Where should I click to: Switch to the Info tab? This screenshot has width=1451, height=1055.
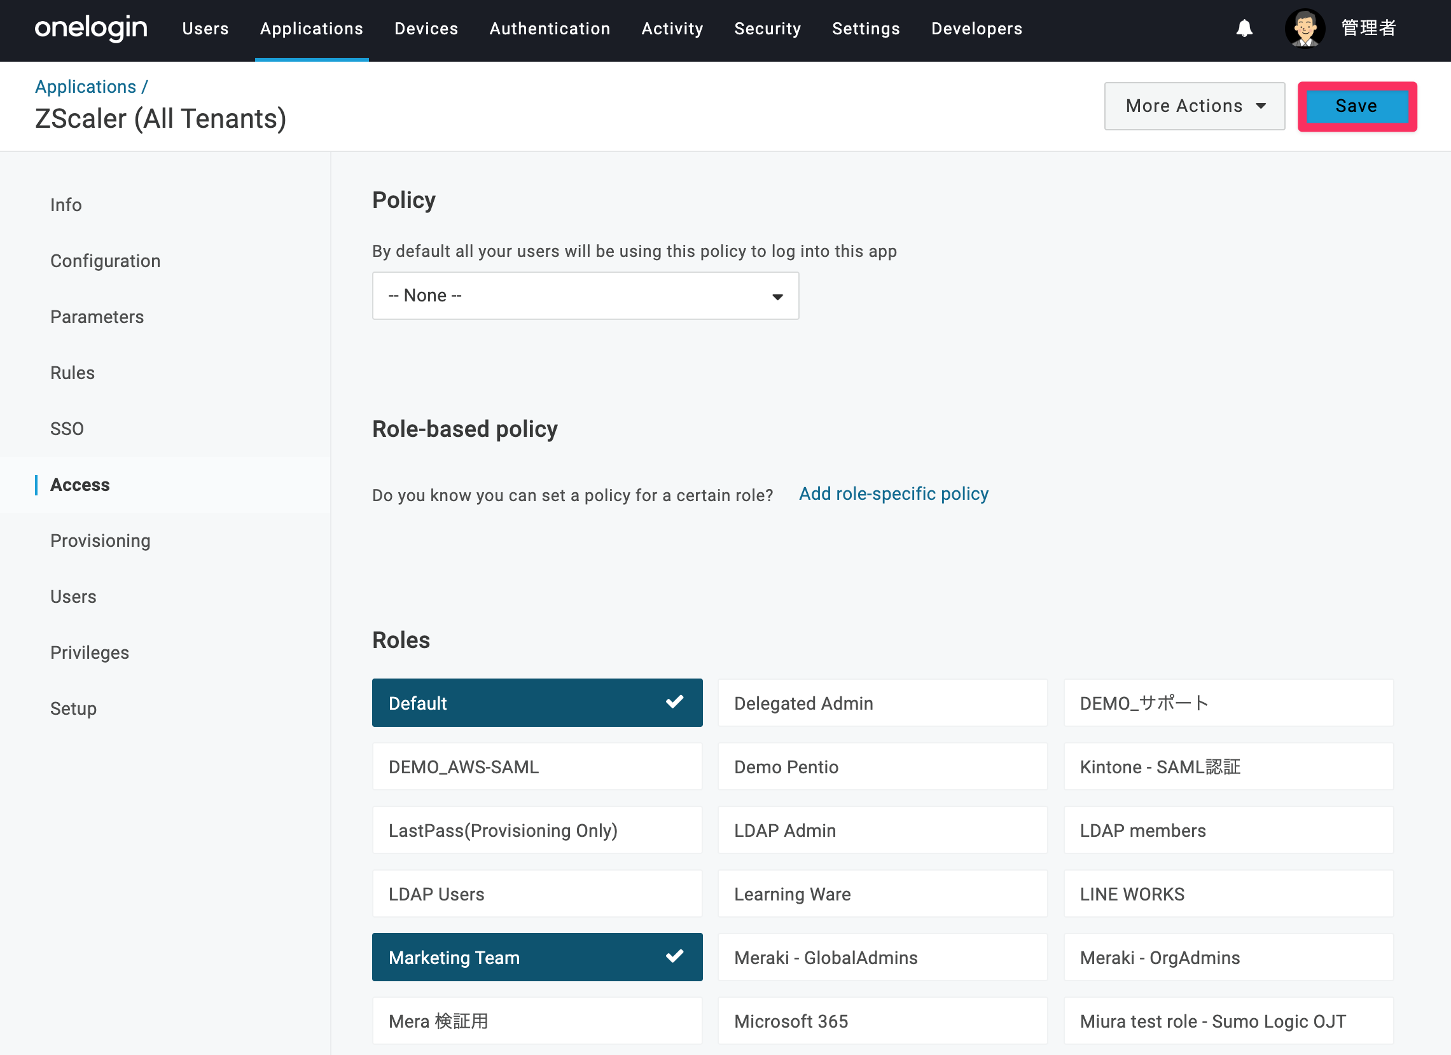66,205
